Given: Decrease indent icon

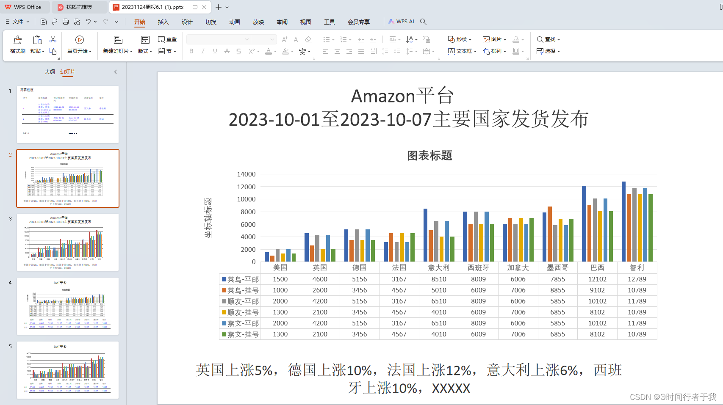Looking at the screenshot, I should coord(361,39).
